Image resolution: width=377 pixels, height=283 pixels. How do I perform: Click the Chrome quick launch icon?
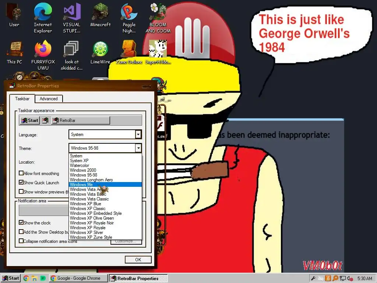click(26, 279)
